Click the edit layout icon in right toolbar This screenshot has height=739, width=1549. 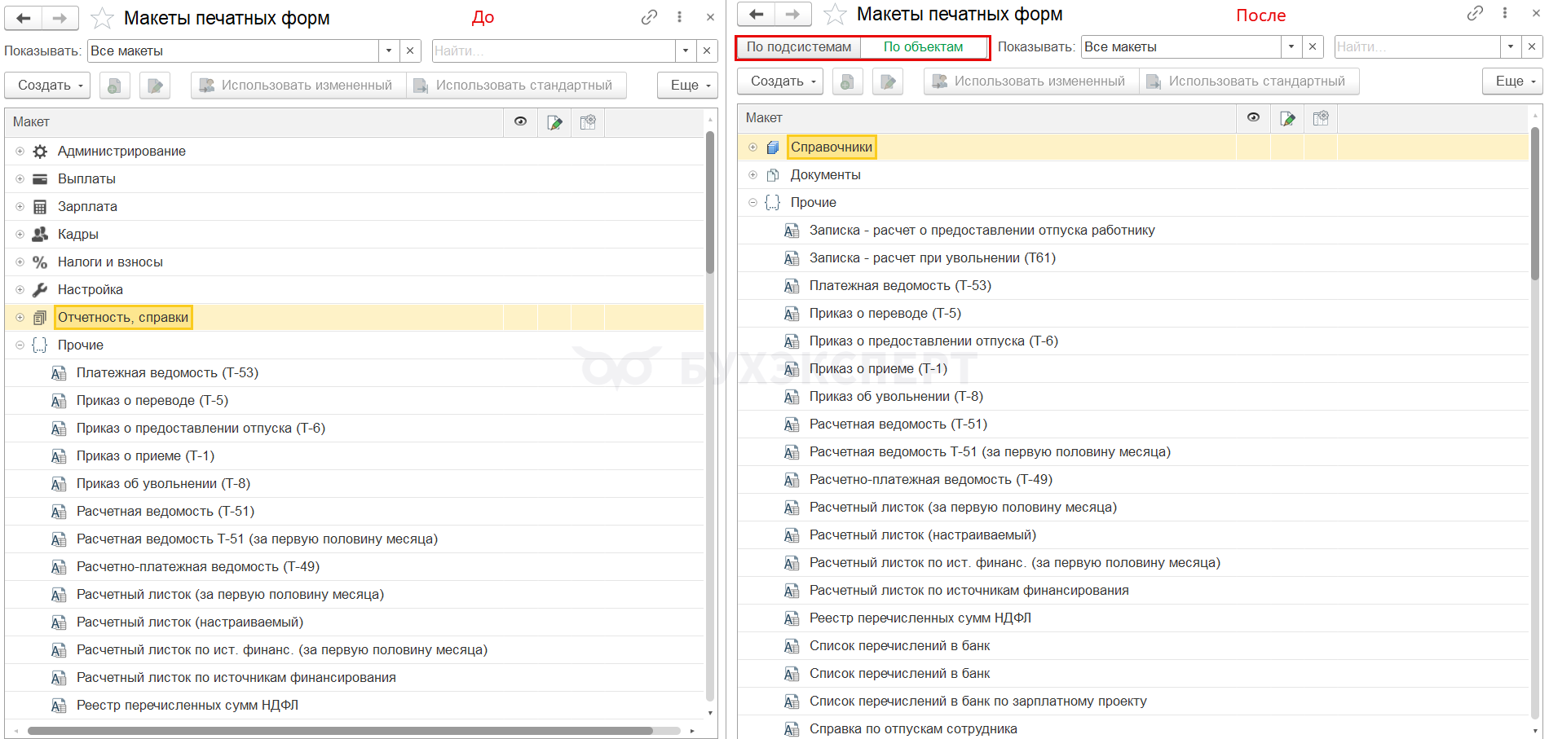point(888,81)
